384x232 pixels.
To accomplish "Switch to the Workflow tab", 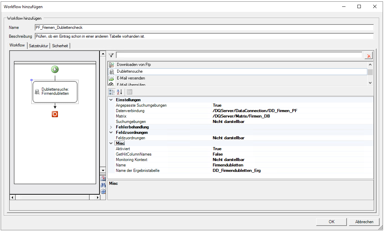I will tap(17, 45).
